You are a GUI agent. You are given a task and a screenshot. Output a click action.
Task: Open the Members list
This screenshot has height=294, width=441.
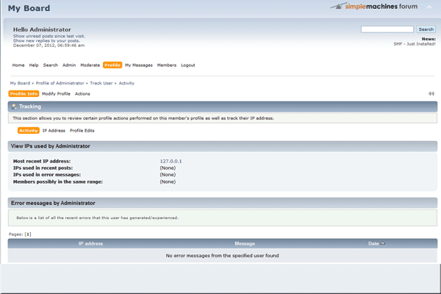(167, 65)
